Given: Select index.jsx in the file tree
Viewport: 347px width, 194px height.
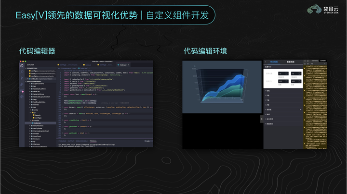Looking at the screenshot, I should (x=40, y=123).
